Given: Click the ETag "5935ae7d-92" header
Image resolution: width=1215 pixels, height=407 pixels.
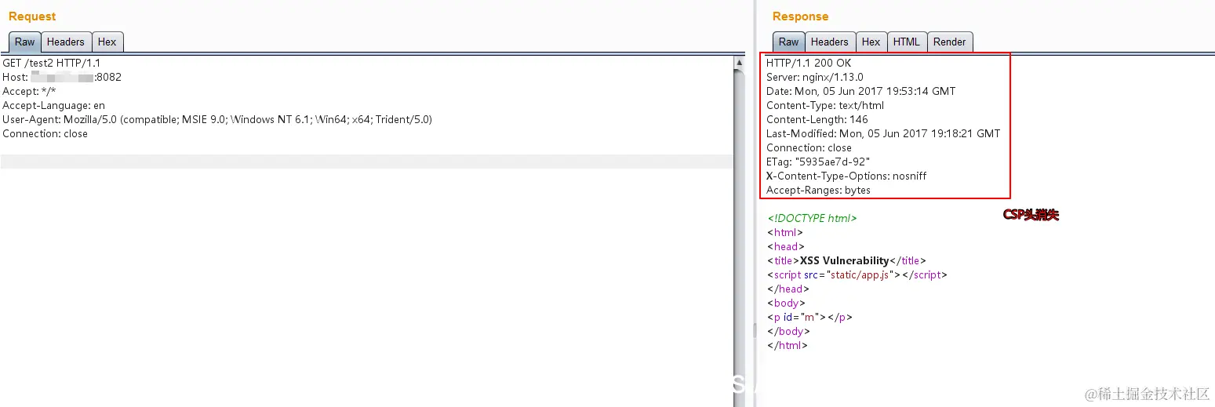Looking at the screenshot, I should click(x=818, y=162).
